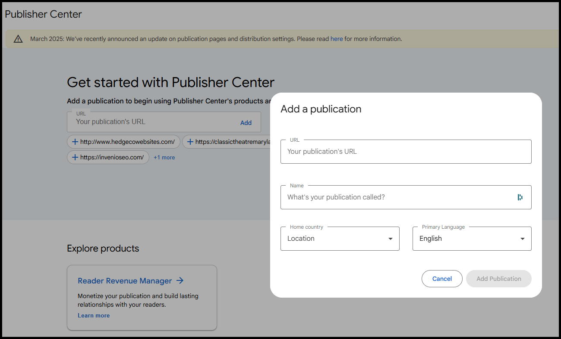The width and height of the screenshot is (561, 339).
Task: Click the plus icon on invenioseo.com chip
Action: click(75, 157)
